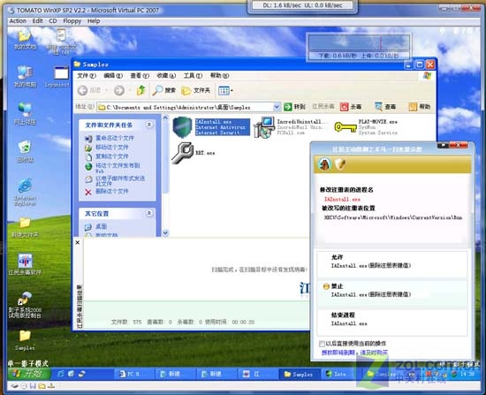Open the Edit menu in Virtual PC

[37, 21]
